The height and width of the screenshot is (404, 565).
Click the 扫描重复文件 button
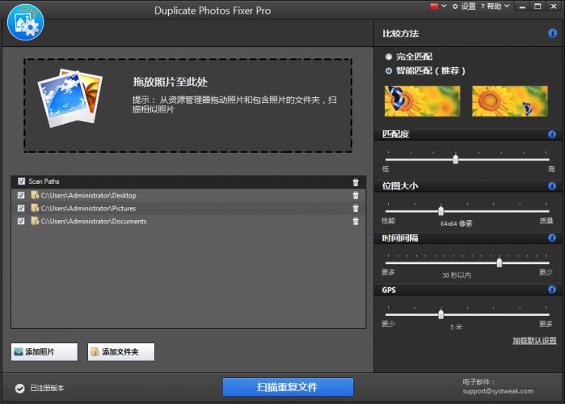pos(288,387)
